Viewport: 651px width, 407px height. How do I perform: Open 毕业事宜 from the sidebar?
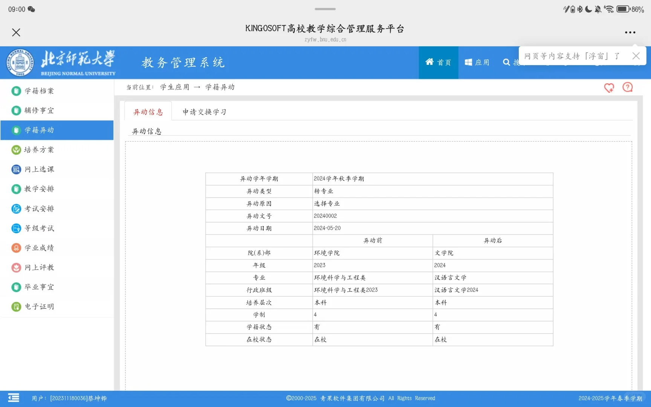[16, 287]
